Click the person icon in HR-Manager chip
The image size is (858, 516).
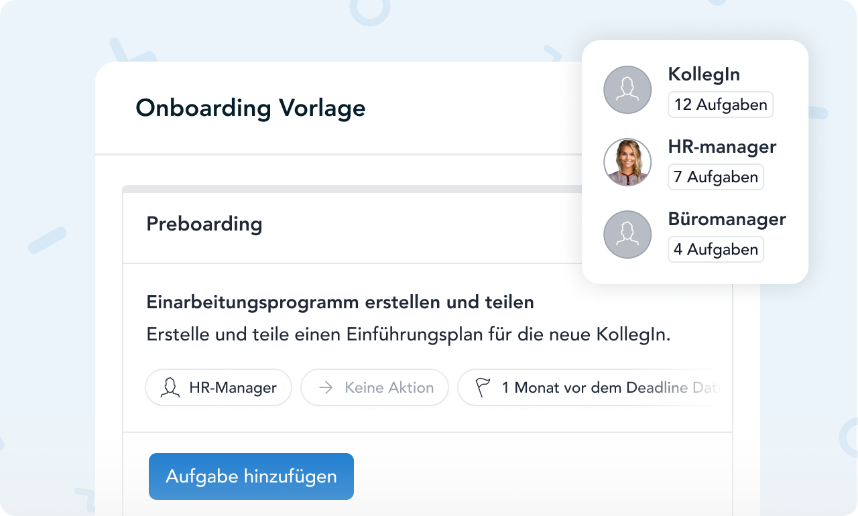tap(170, 387)
